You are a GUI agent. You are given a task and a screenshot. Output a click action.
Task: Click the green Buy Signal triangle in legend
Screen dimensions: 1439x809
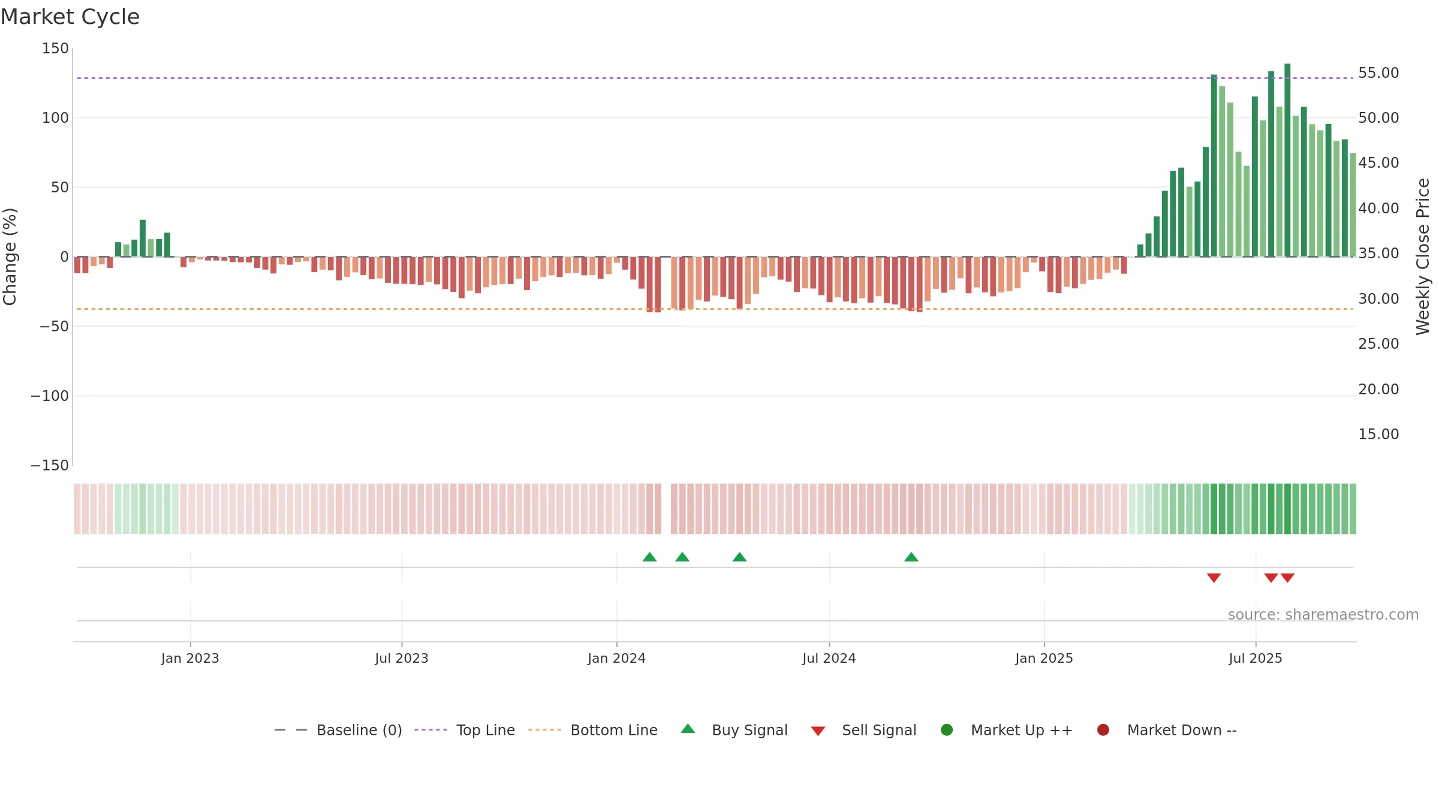point(688,729)
